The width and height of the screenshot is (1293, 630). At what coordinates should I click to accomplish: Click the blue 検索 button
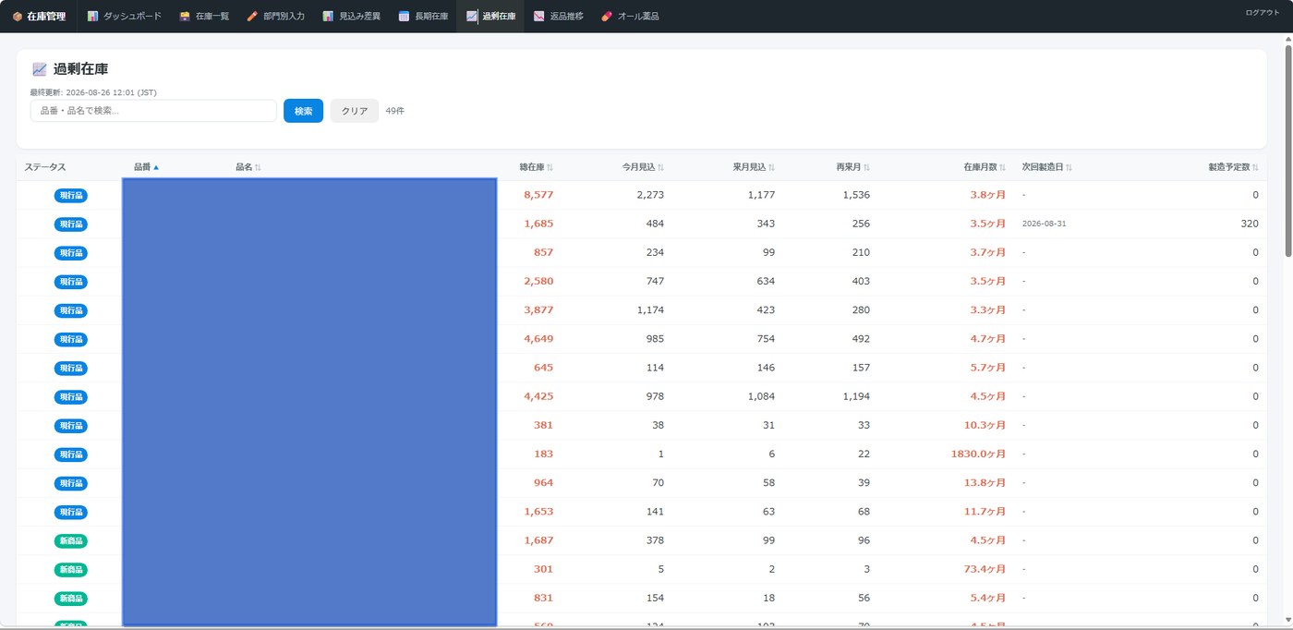[303, 111]
